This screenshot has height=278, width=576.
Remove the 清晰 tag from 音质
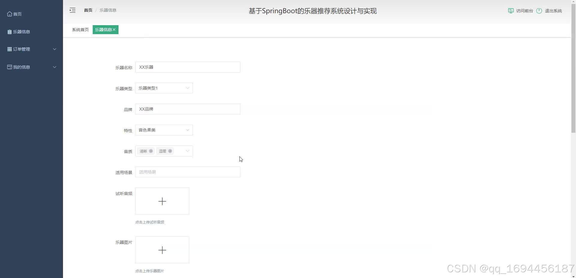tap(151, 151)
